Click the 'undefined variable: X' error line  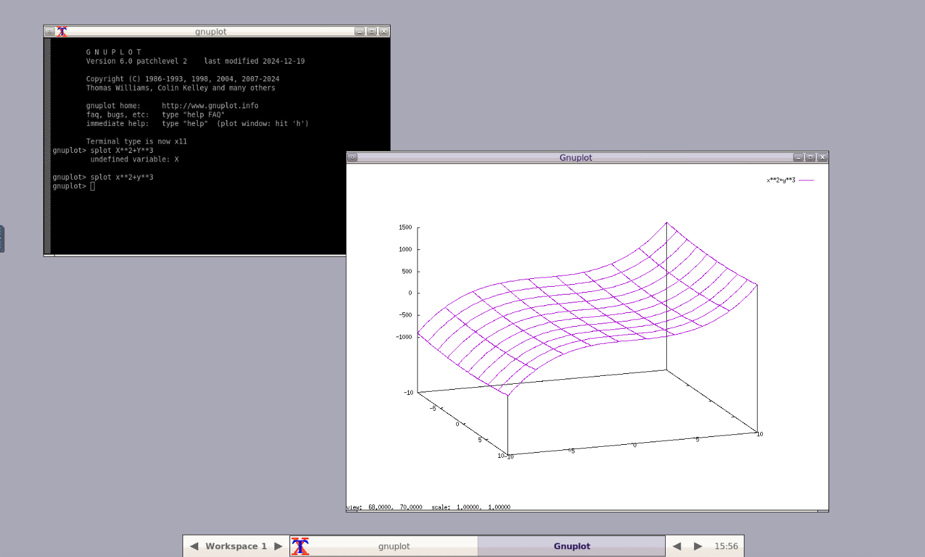click(x=135, y=159)
